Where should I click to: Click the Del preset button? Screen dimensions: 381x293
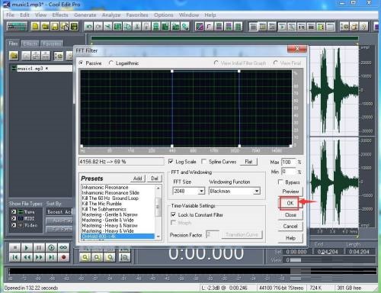pos(155,179)
